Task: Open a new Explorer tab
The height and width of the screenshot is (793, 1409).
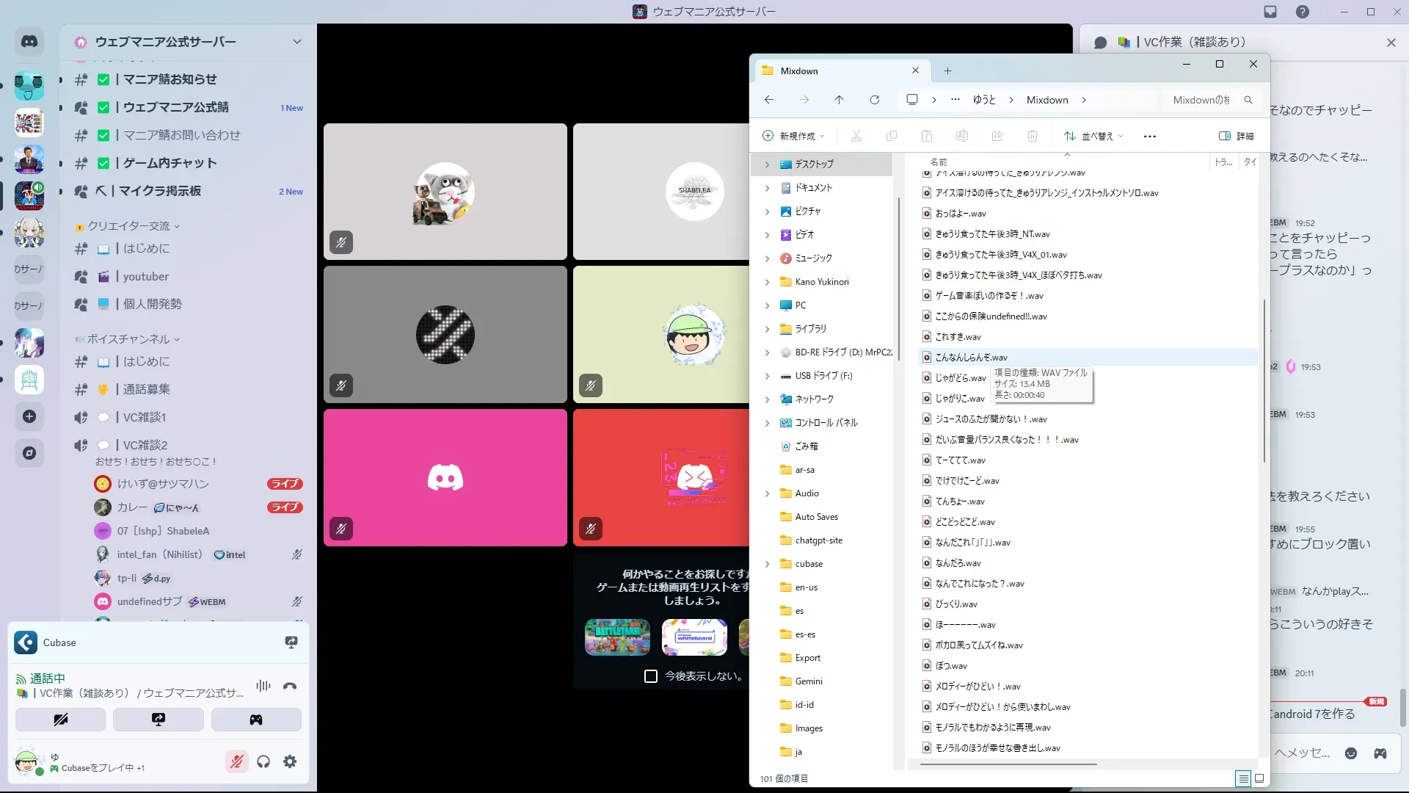Action: 947,70
